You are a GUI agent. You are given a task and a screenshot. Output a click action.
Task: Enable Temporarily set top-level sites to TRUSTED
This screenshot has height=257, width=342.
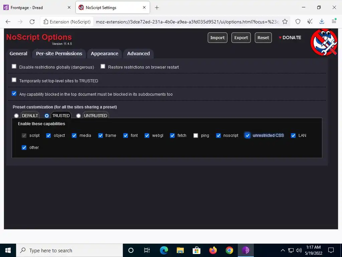14,80
